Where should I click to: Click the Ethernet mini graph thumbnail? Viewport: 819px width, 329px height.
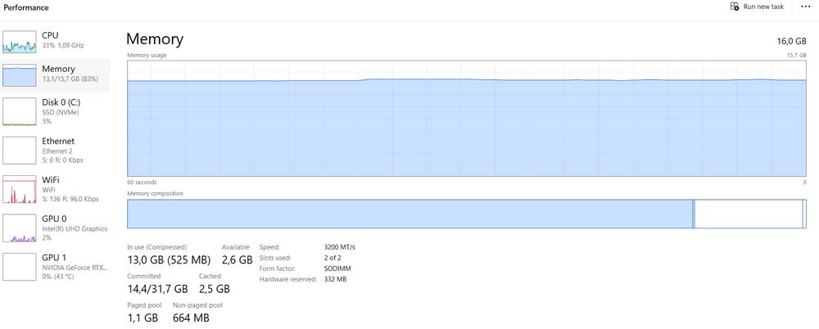coord(20,151)
